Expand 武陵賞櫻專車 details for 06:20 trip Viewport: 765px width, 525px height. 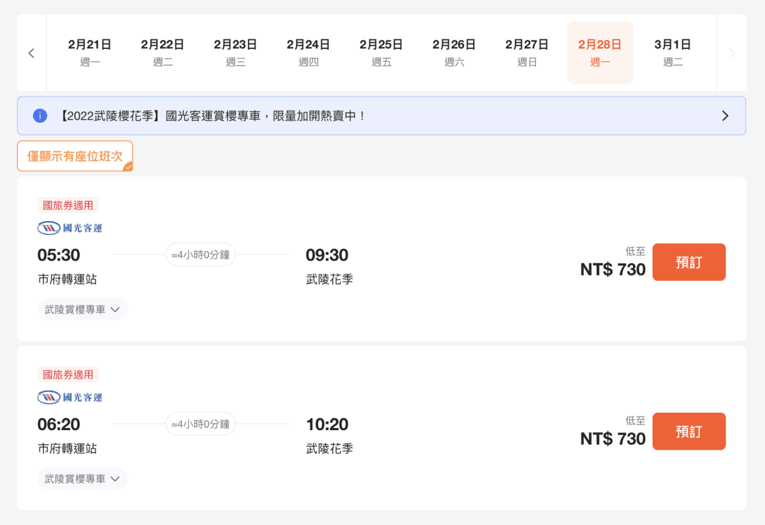82,479
